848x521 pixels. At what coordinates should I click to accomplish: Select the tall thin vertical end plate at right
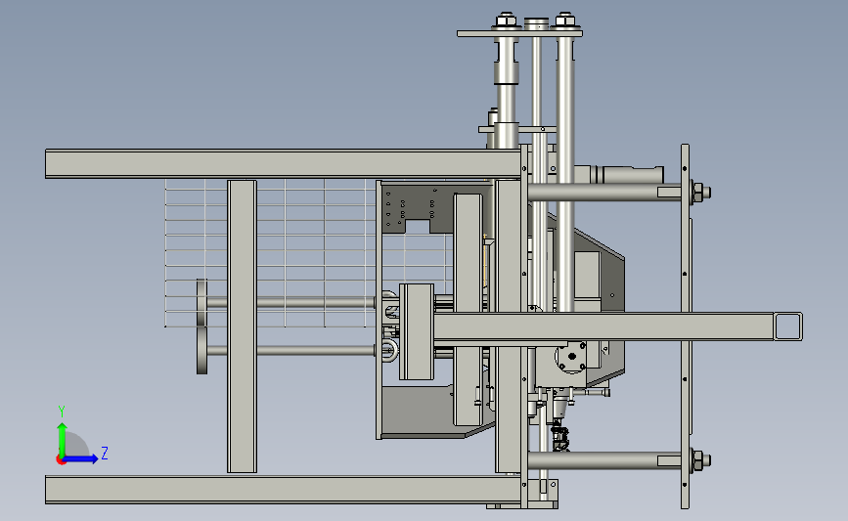685,326
